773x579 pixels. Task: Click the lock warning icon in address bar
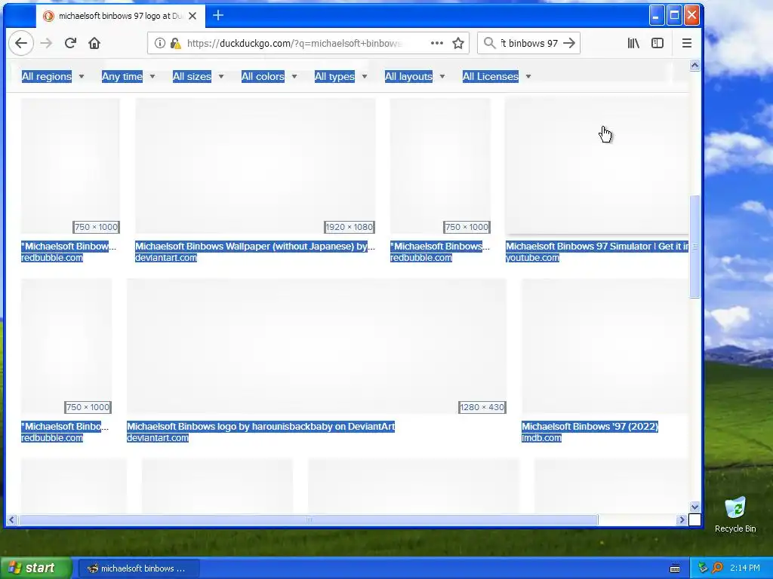pyautogui.click(x=175, y=43)
